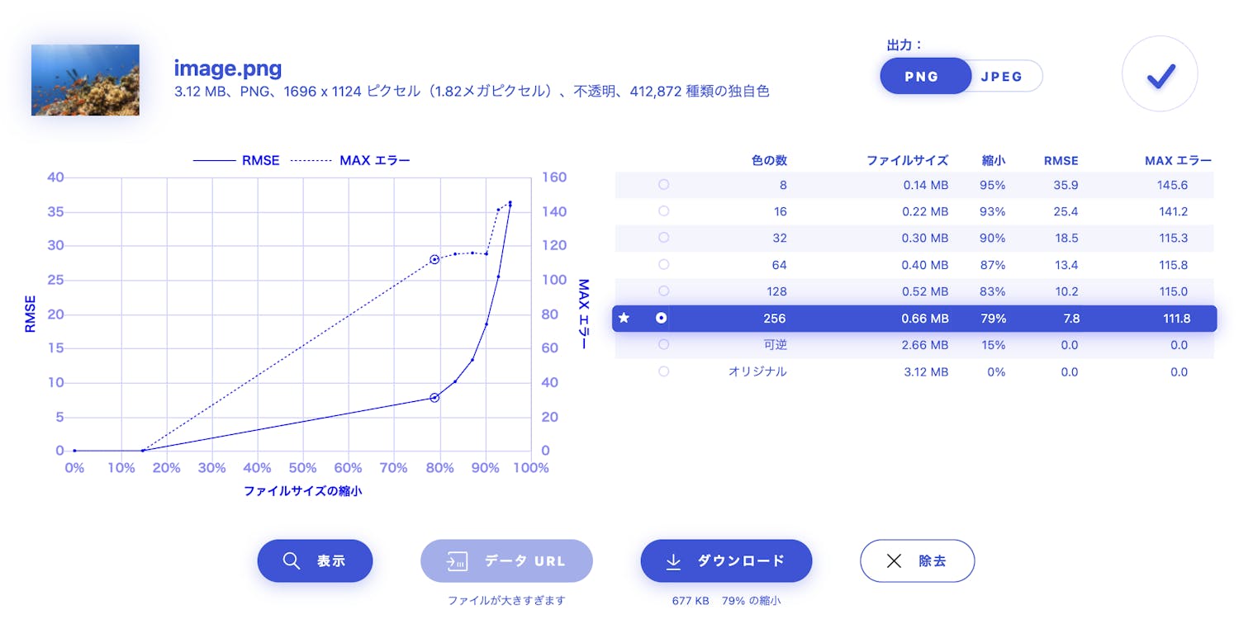This screenshot has width=1239, height=643.
Task: Click the circled RMSE point on the chart
Action: (434, 398)
